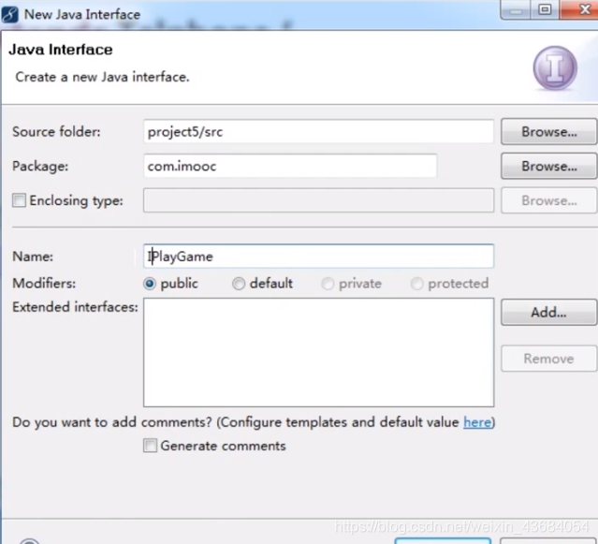598x544 pixels.
Task: Click the 'New Java Interface' title text
Action: click(x=82, y=14)
